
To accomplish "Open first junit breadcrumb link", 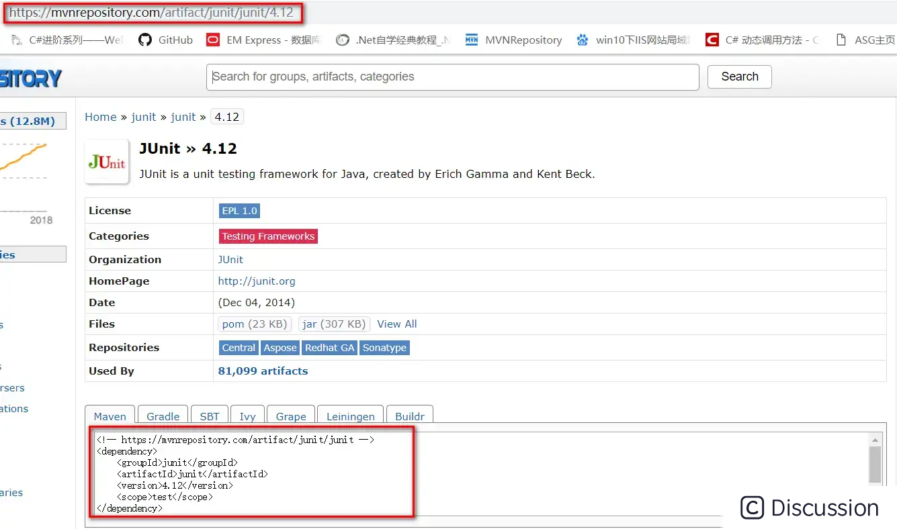I will pos(144,117).
